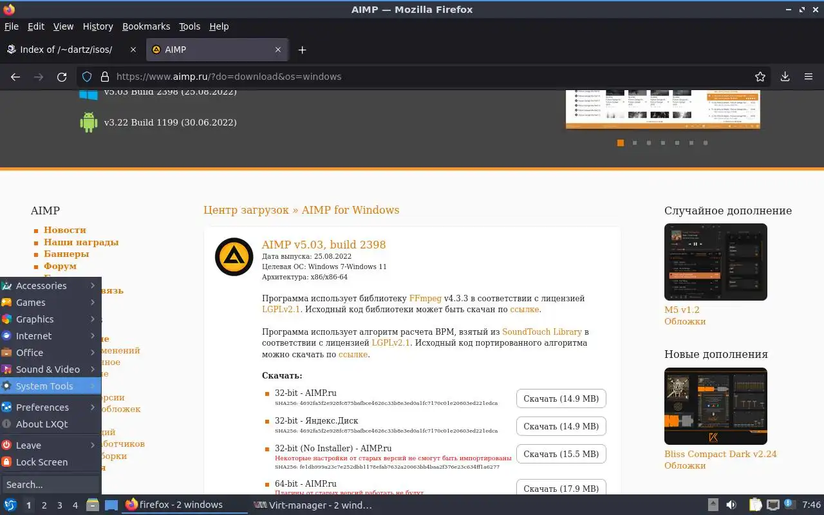Click the LXQt start menu icon in taskbar
Image resolution: width=824 pixels, height=515 pixels.
click(10, 505)
